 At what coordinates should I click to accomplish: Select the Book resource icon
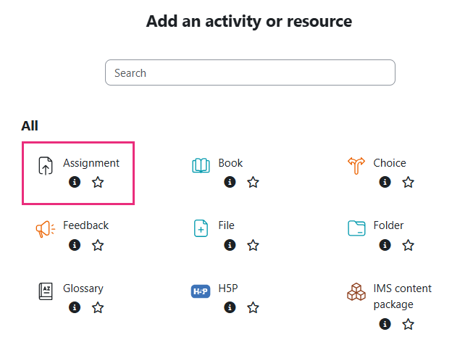[201, 166]
